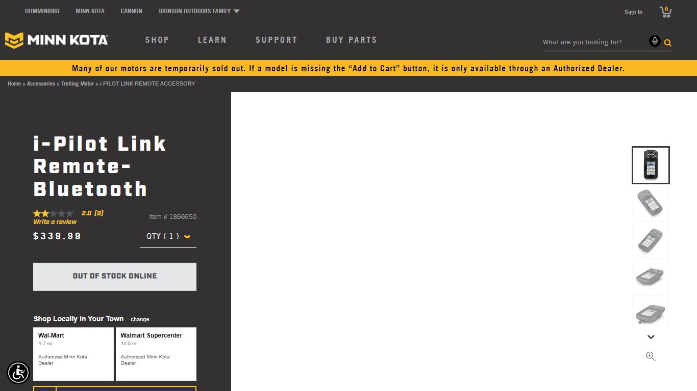Screen dimensions: 697x391
Task: Click the Accessories breadcrumb
Action: pyautogui.click(x=41, y=83)
